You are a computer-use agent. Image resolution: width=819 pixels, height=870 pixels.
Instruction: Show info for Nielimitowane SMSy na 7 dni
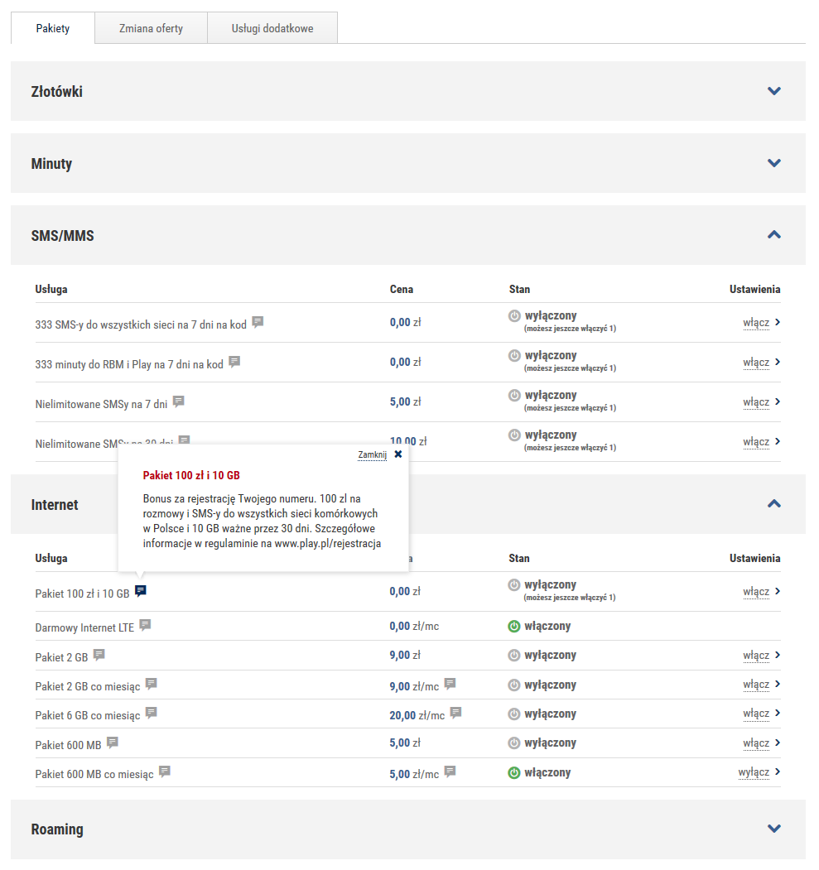coord(179,401)
